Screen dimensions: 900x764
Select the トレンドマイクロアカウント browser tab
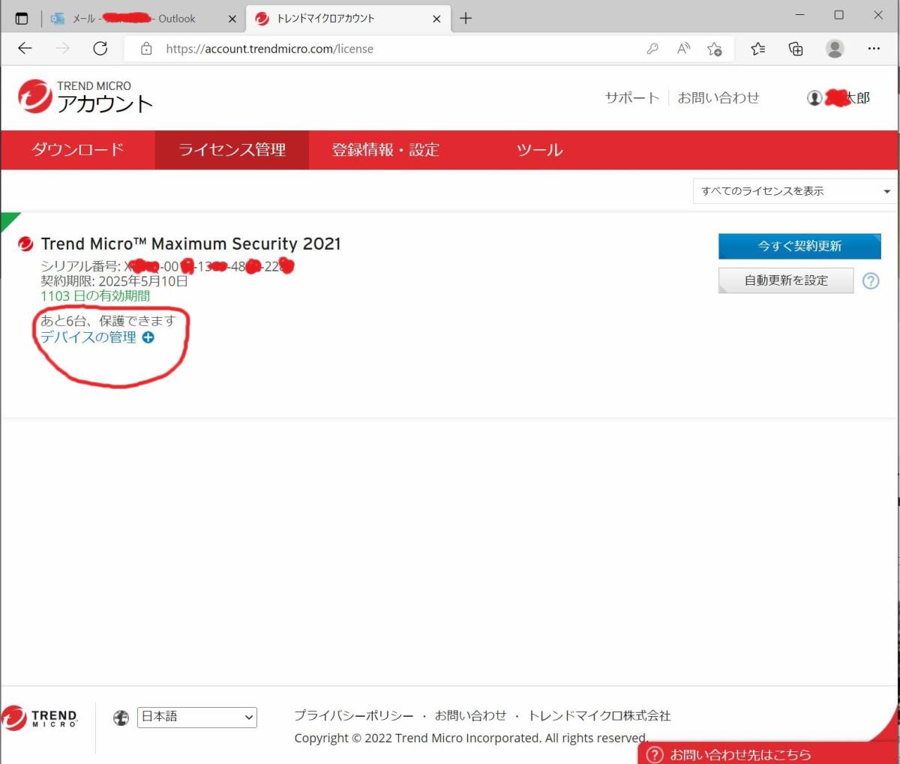point(347,18)
